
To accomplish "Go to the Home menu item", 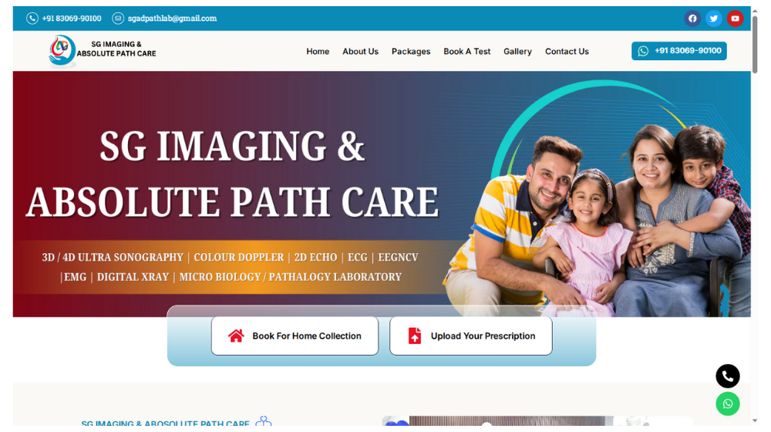I will pos(318,51).
